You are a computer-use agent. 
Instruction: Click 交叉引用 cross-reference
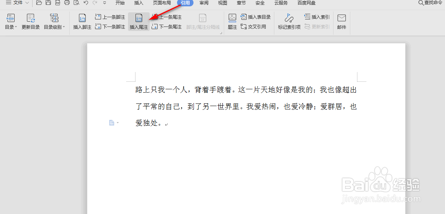coord(253,27)
